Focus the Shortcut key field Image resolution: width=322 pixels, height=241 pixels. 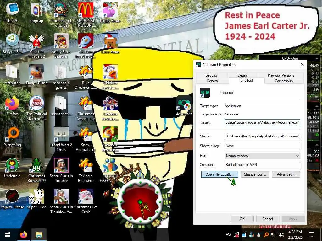(262, 146)
